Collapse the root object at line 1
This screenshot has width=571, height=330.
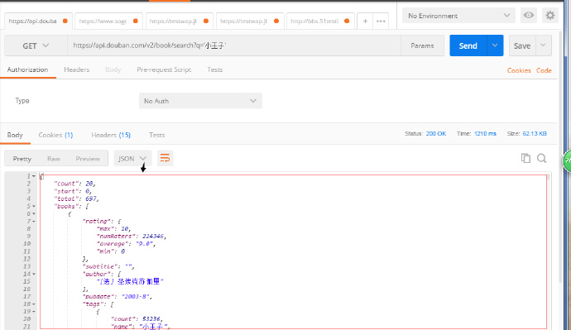point(33,176)
